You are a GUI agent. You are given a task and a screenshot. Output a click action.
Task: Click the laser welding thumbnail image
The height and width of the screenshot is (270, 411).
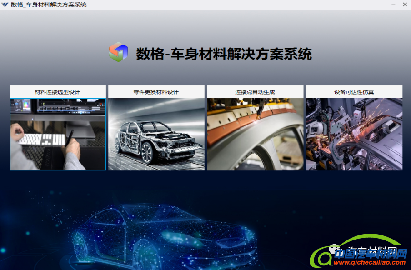(x=255, y=133)
